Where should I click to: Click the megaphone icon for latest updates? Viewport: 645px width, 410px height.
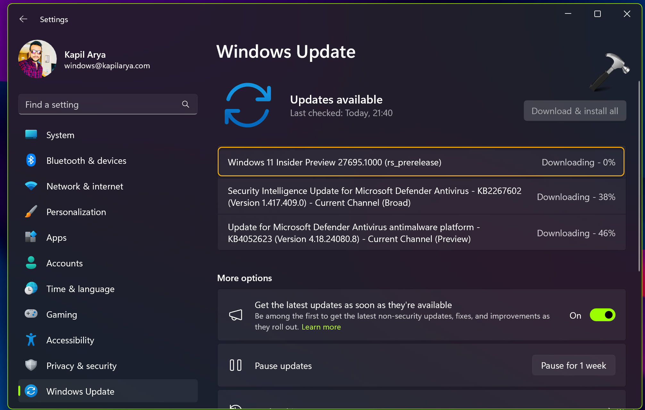pyautogui.click(x=236, y=315)
